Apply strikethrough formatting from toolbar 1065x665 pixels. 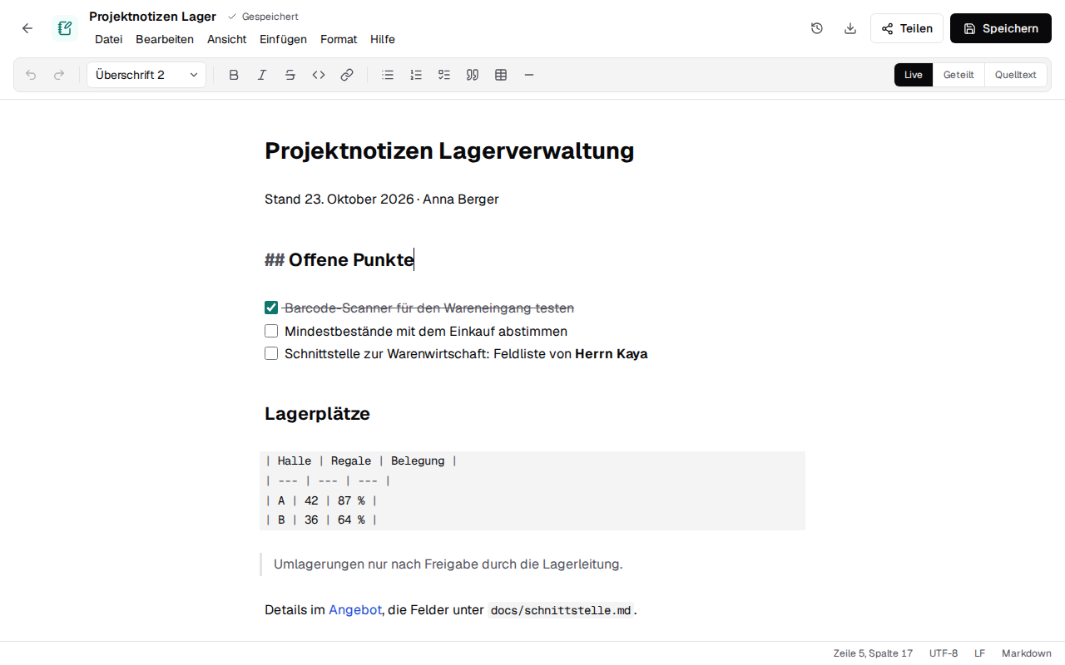[x=290, y=75]
